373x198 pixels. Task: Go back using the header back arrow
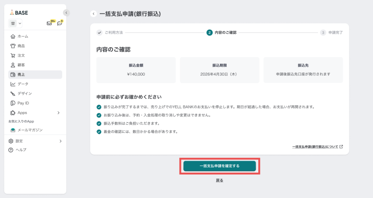[x=94, y=14]
